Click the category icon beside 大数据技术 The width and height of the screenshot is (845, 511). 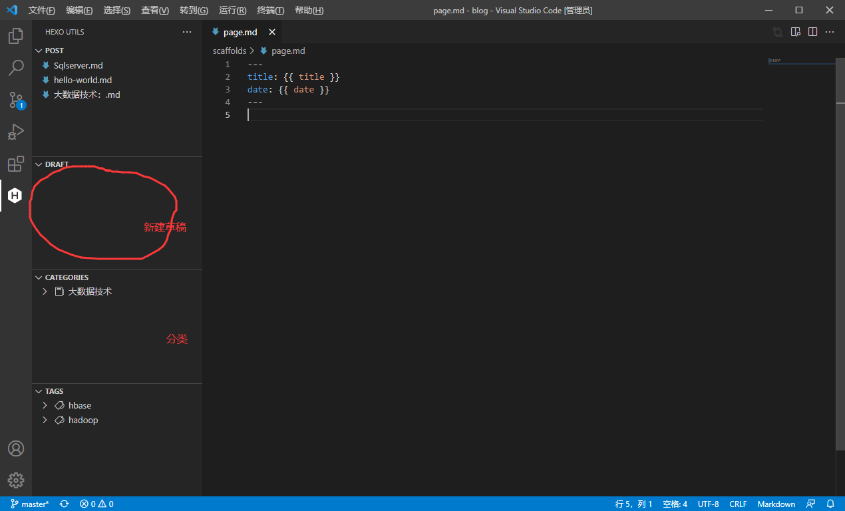point(59,291)
